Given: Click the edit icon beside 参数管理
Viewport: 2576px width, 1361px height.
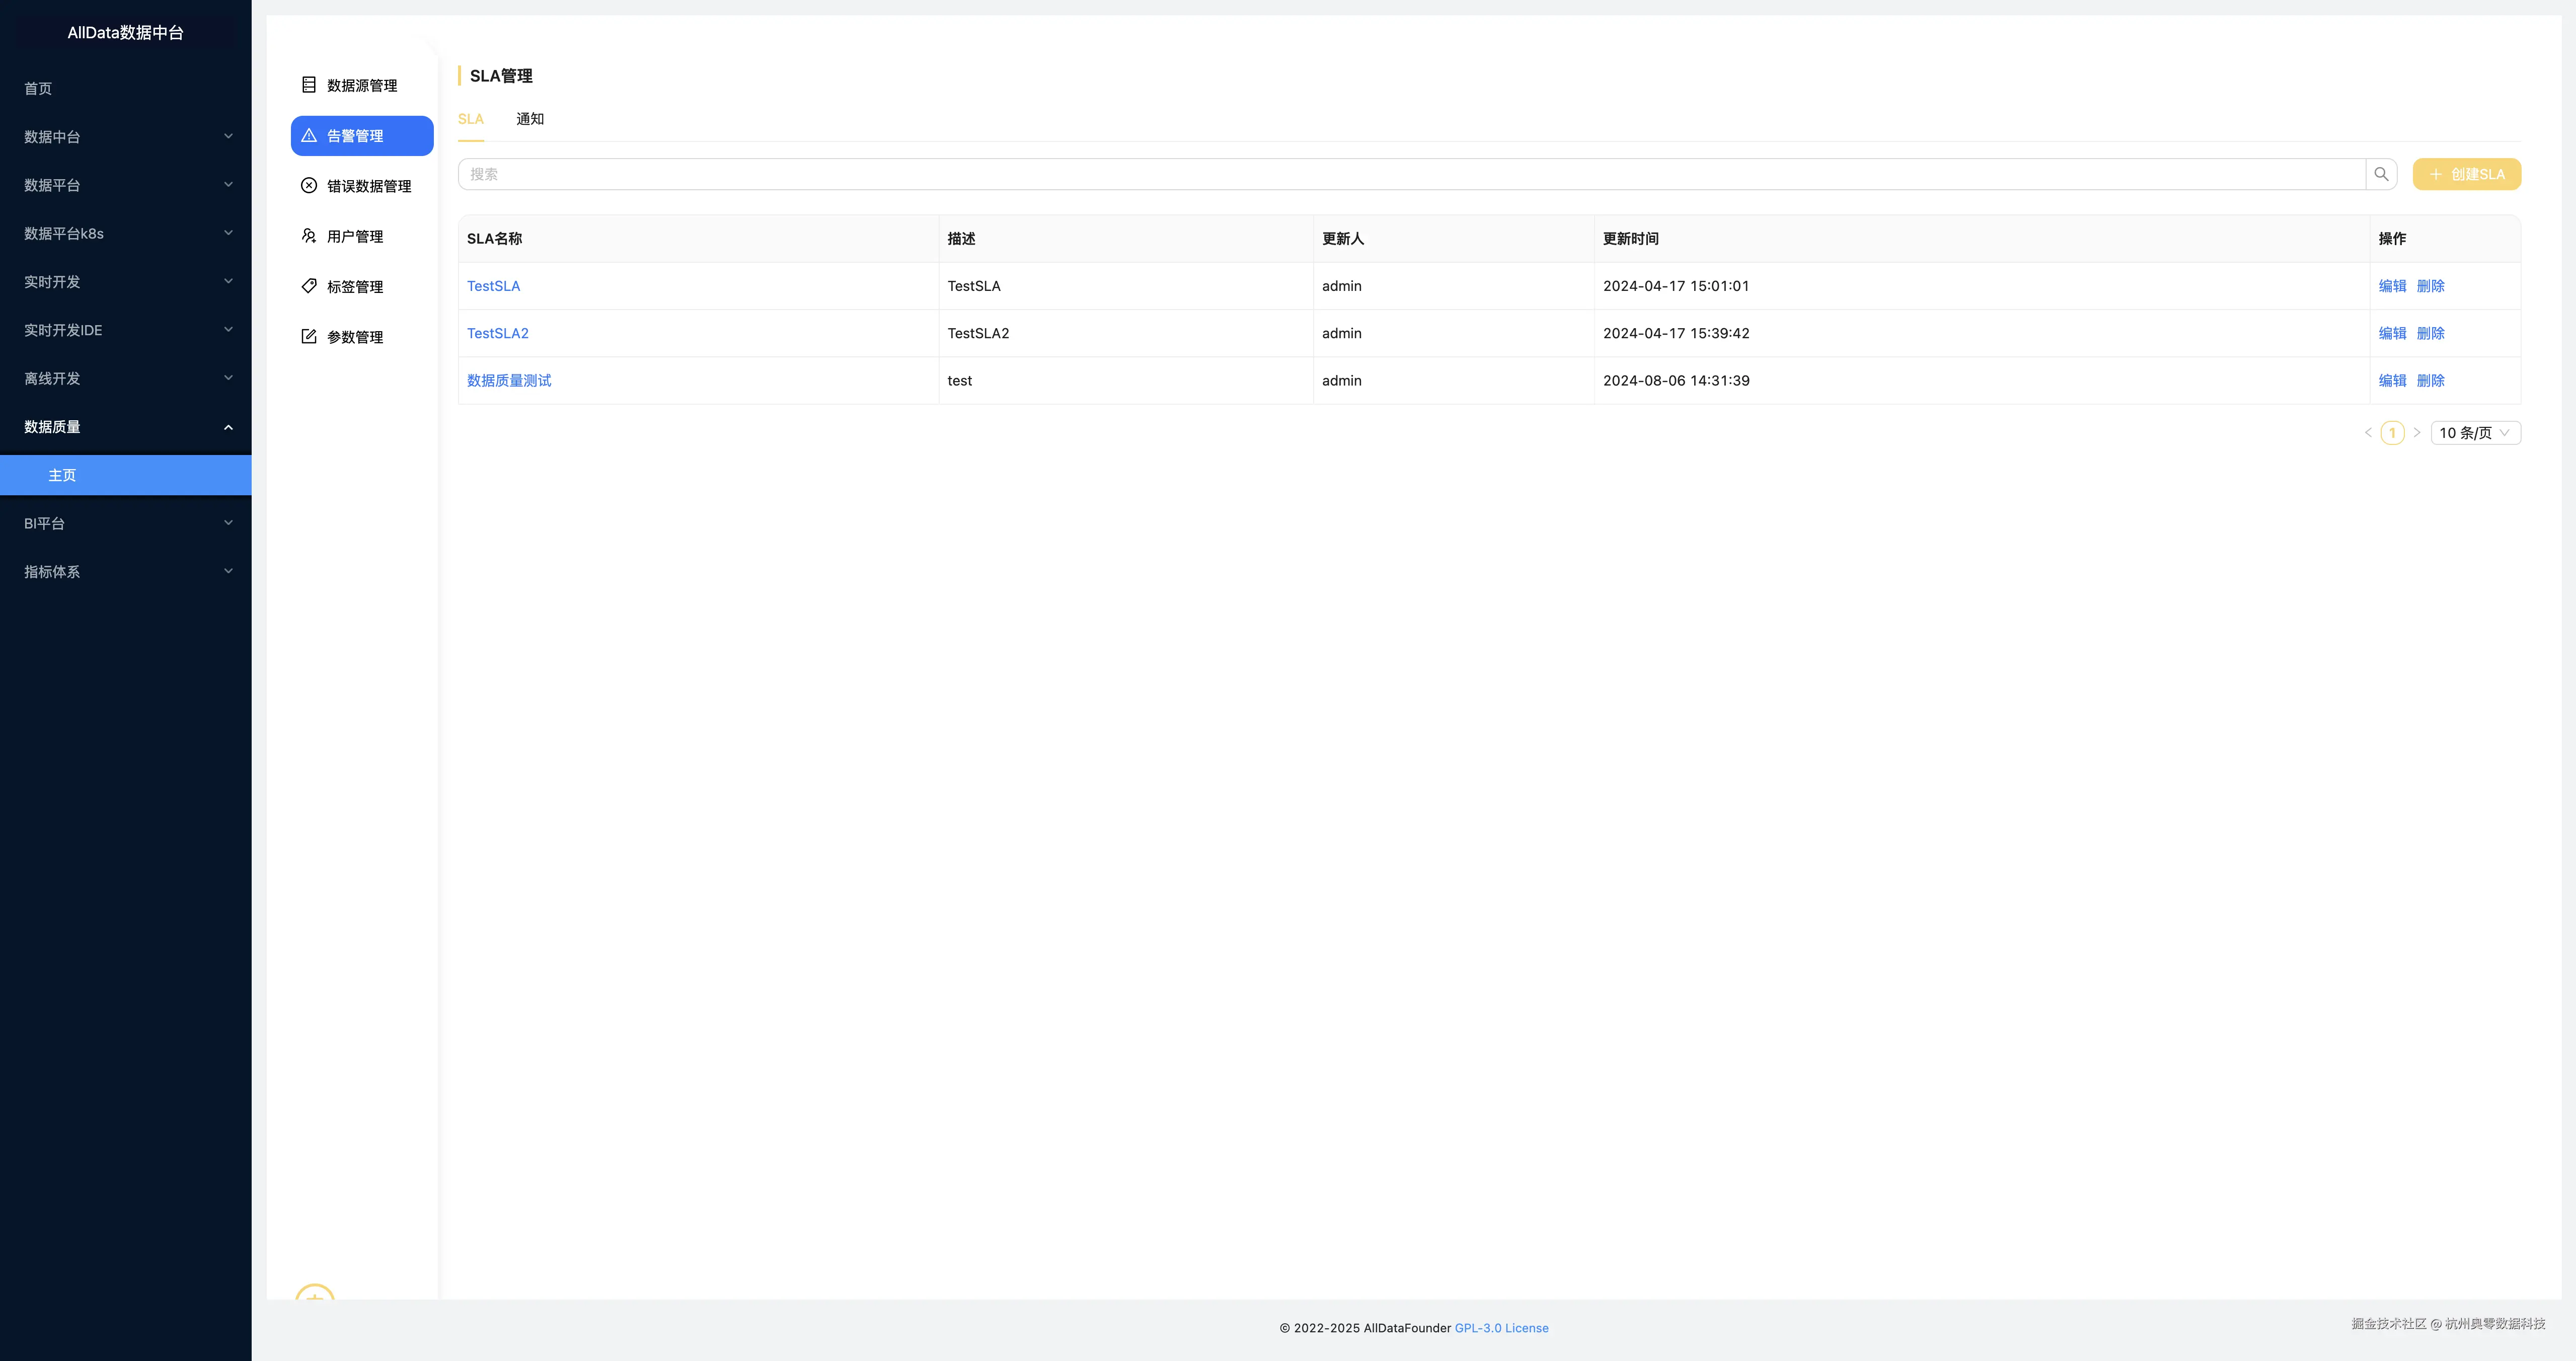Looking at the screenshot, I should [x=309, y=336].
